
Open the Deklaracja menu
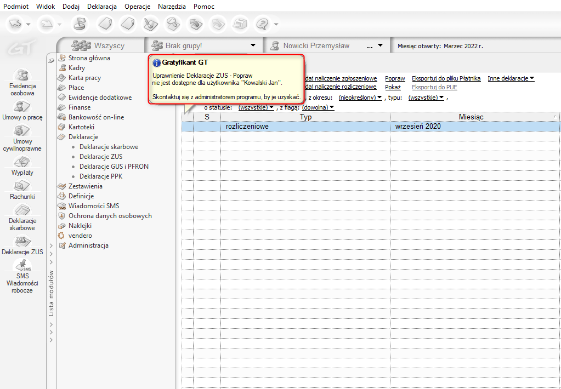pyautogui.click(x=102, y=7)
